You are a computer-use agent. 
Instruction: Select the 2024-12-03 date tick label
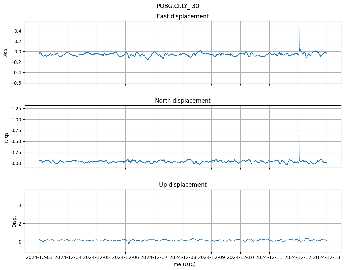(39, 258)
